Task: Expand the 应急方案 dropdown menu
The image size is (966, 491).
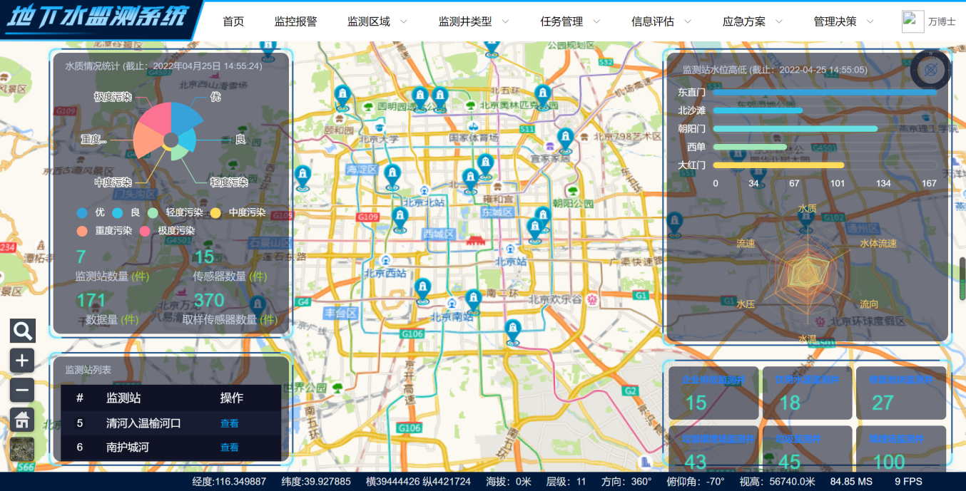Action: (x=753, y=21)
